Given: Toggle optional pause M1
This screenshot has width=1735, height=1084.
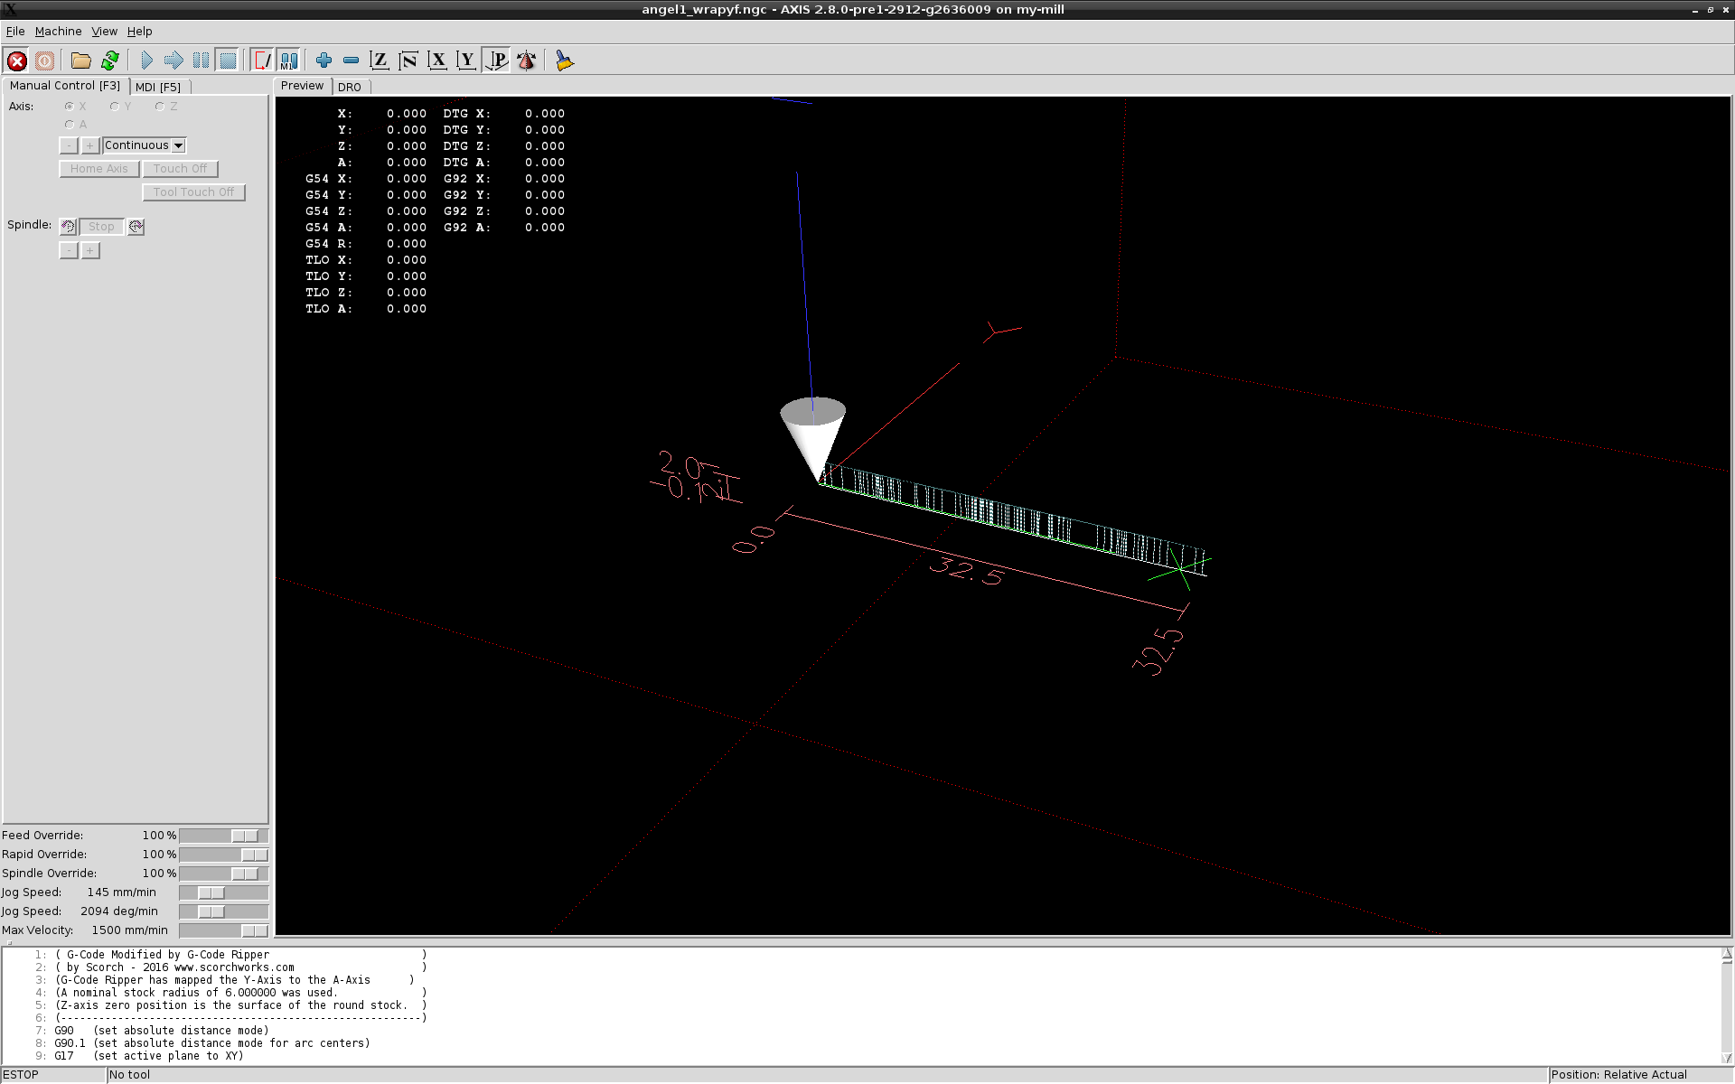Looking at the screenshot, I should (x=288, y=61).
